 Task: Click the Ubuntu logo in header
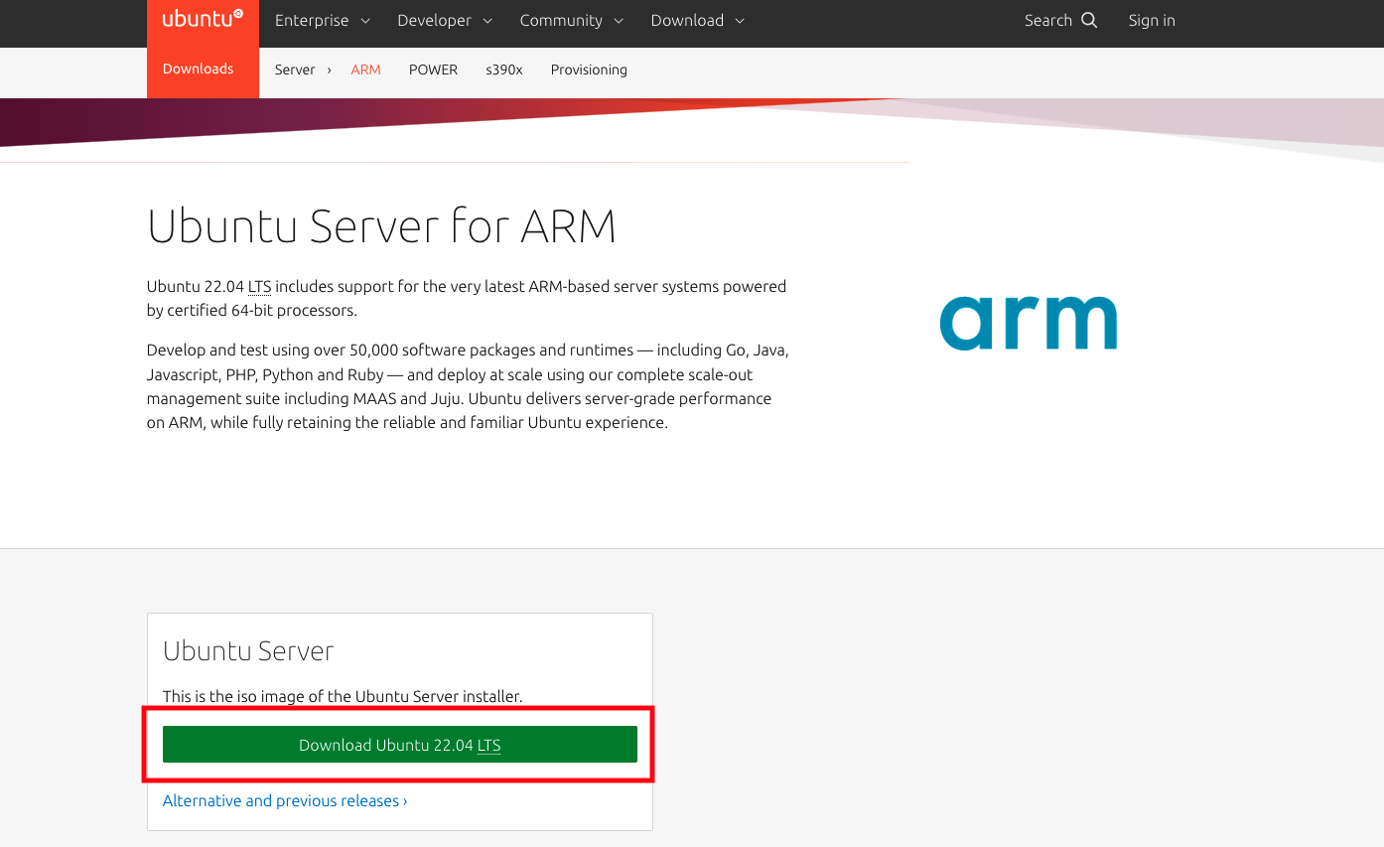coord(203,19)
